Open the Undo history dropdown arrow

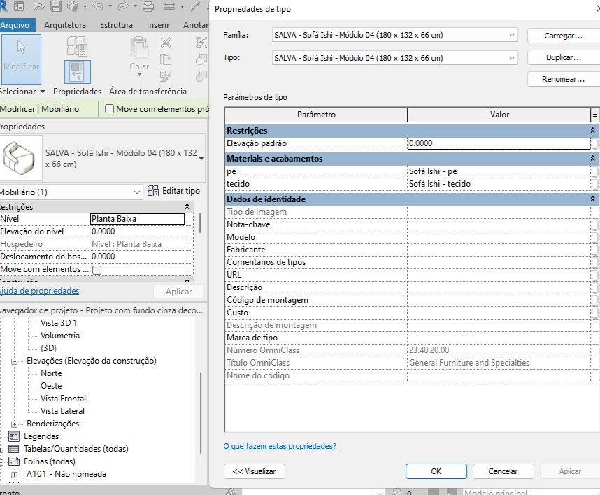pos(110,6)
